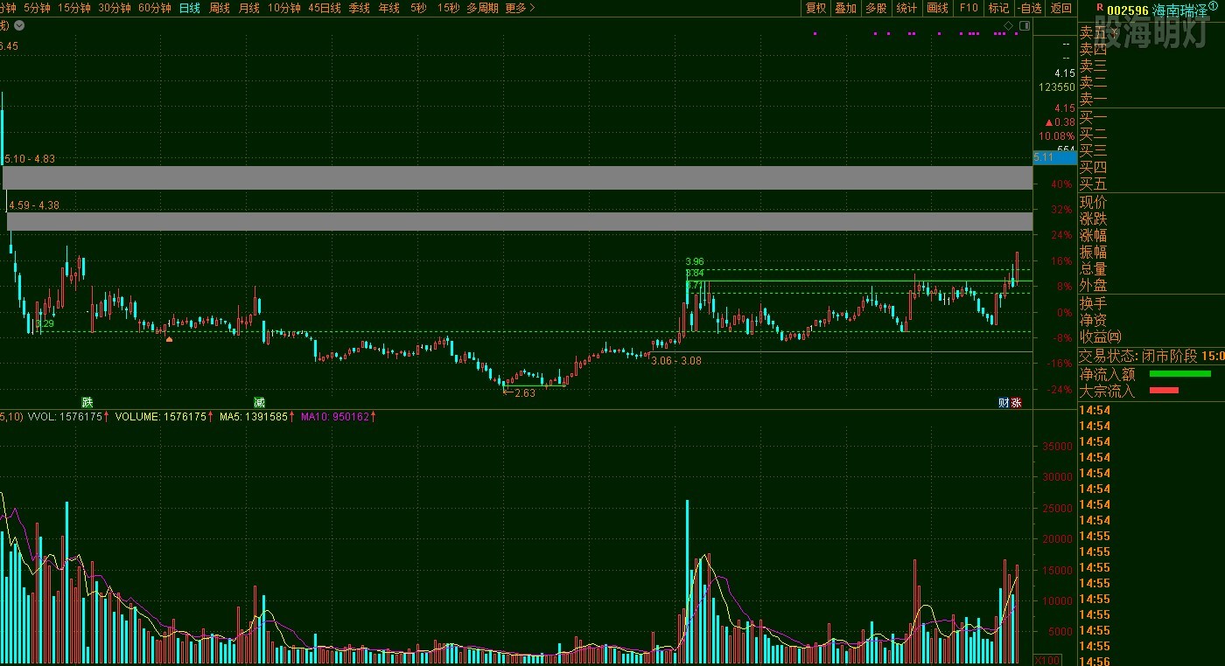Click the orange triangle marker on chart

click(x=169, y=338)
